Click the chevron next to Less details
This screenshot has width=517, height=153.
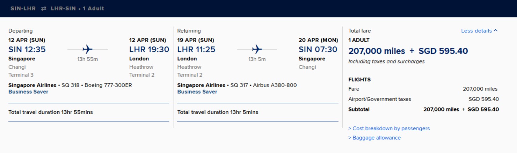coord(496,31)
